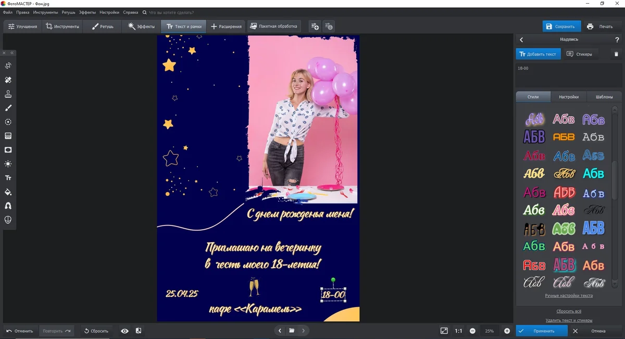
Task: Select the text tool in left toolbar
Action: point(8,178)
